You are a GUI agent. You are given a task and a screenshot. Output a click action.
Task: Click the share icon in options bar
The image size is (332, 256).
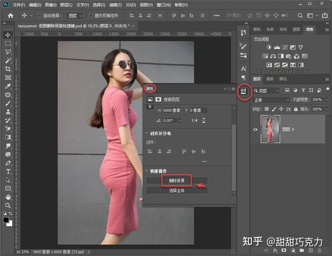pos(324,16)
